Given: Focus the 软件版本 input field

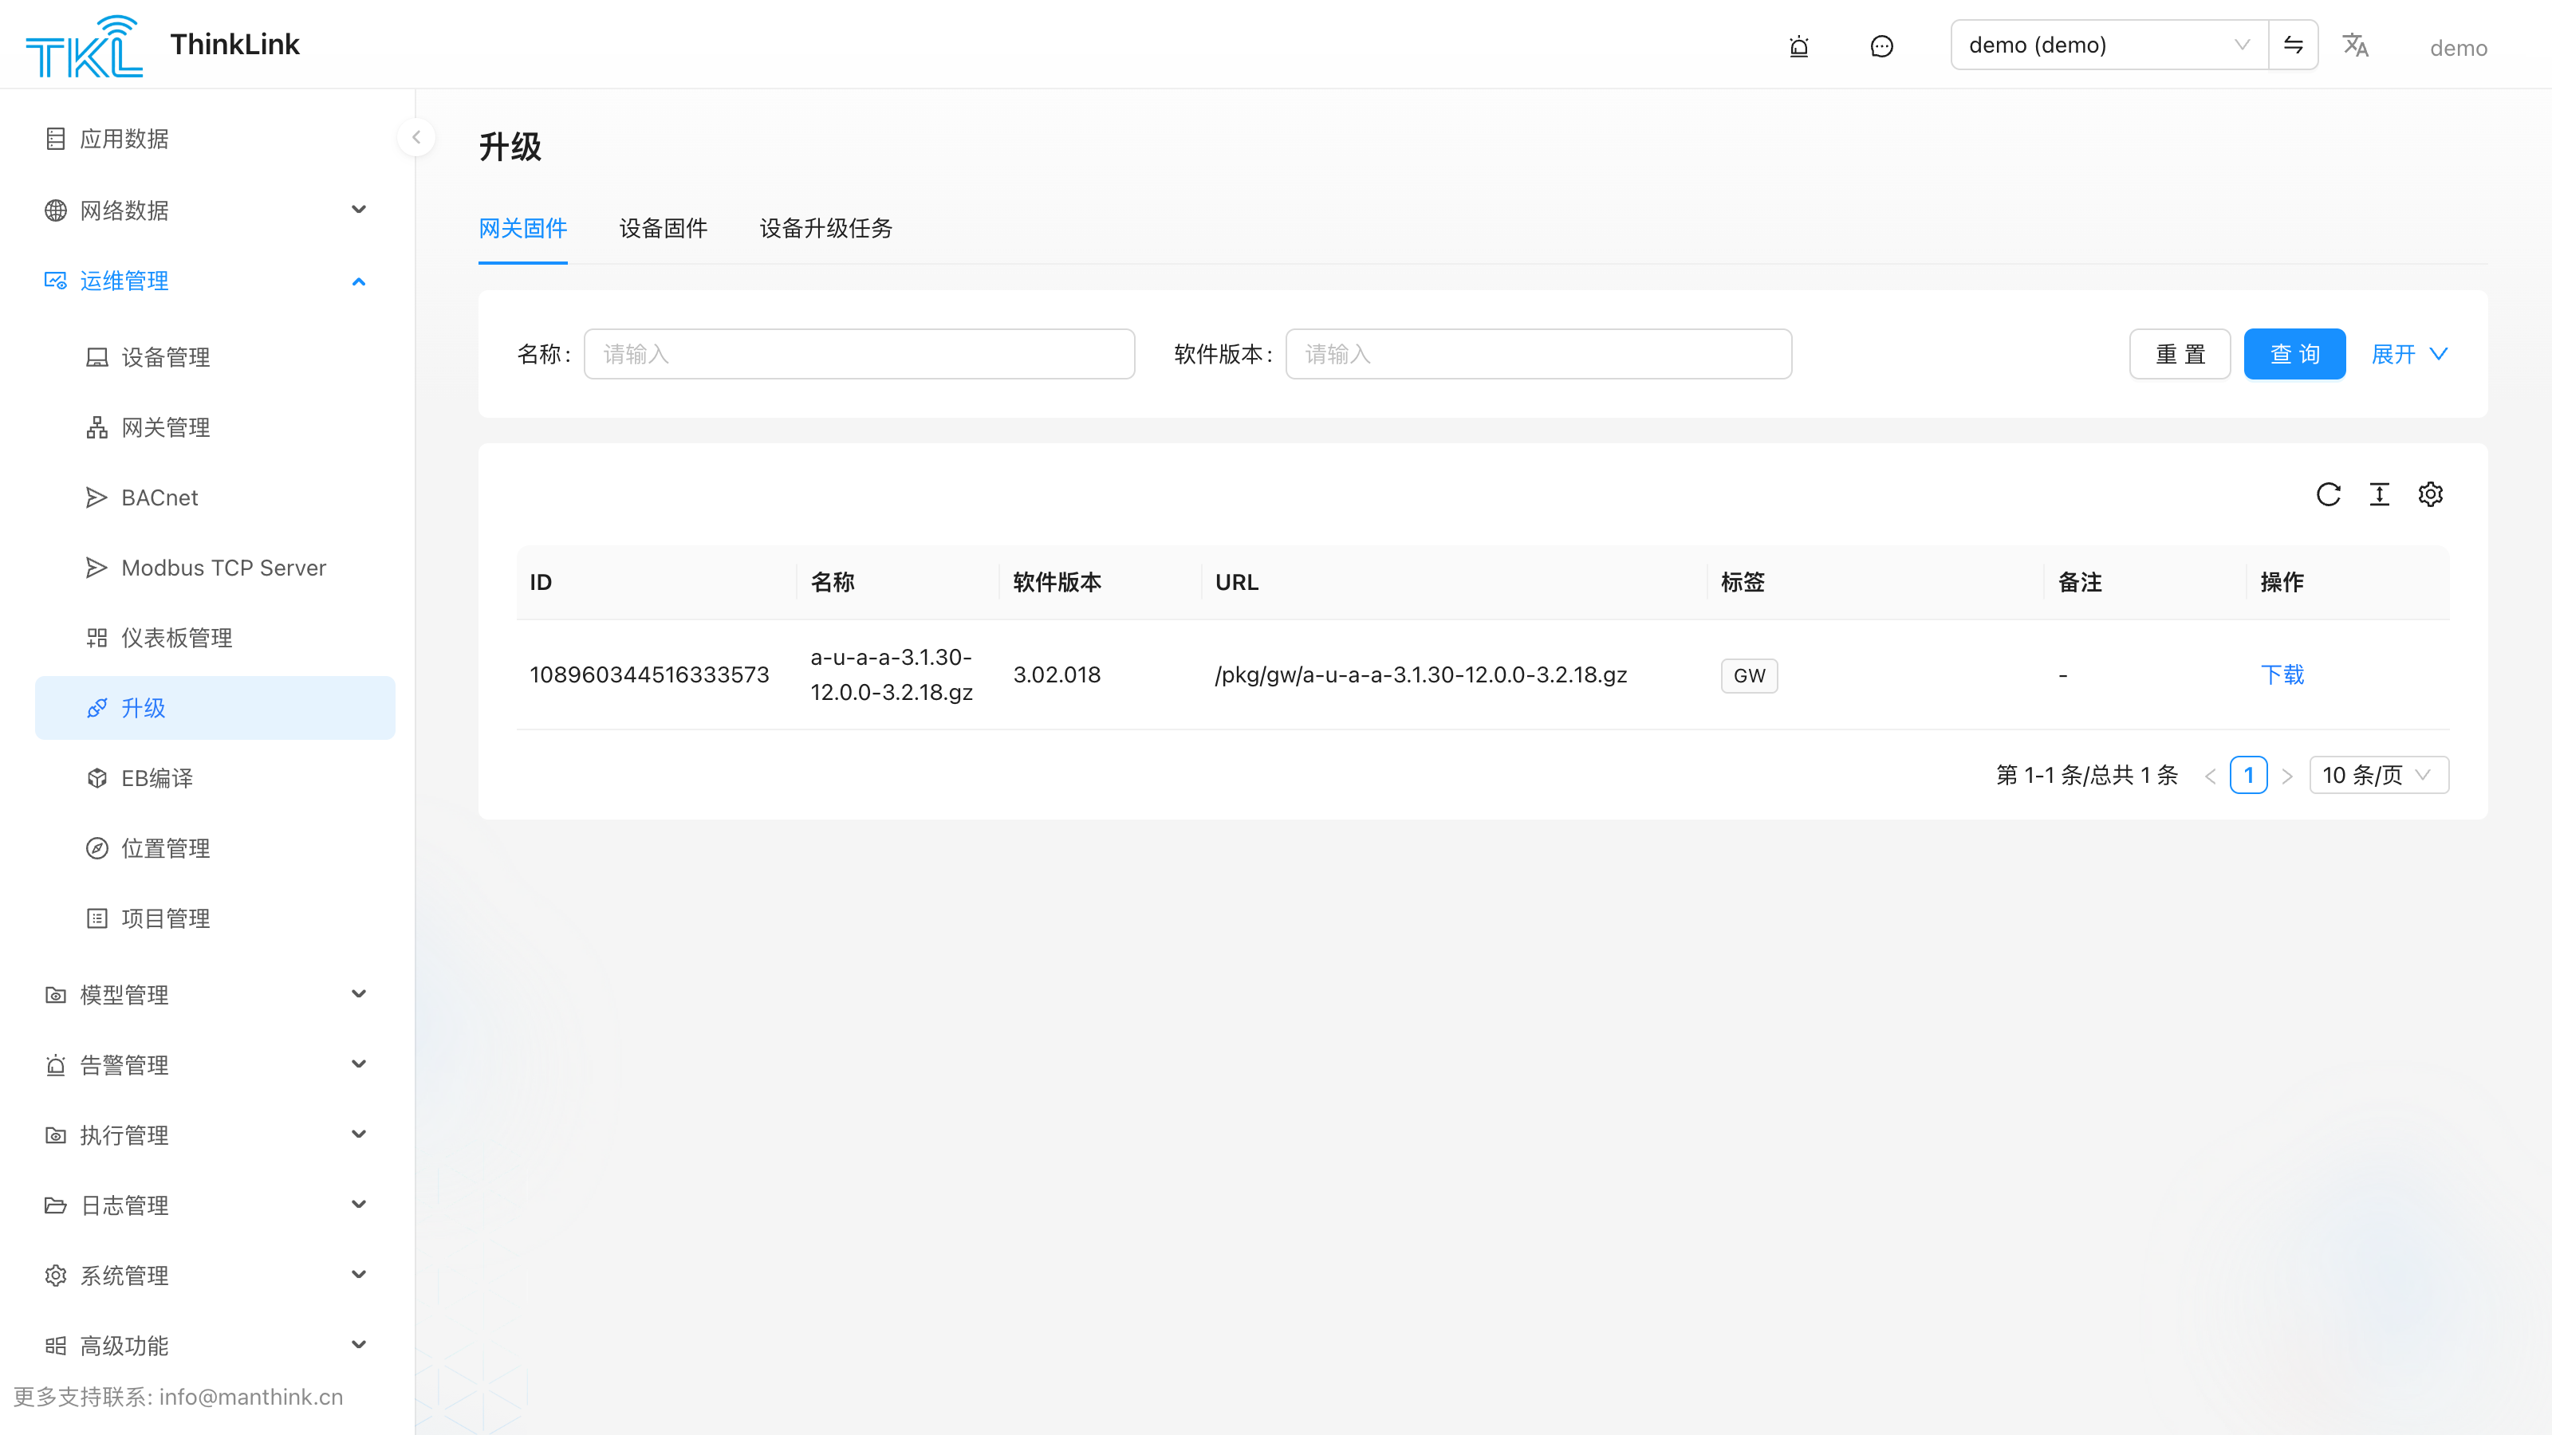Looking at the screenshot, I should [1538, 353].
